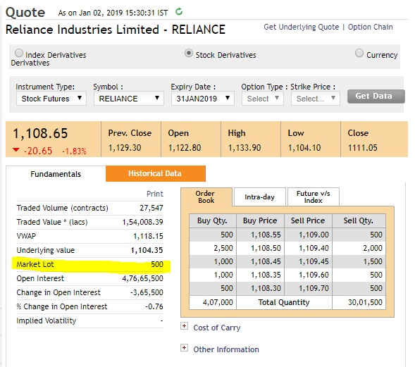
Task: Select the Future v/s Index tab
Action: [x=314, y=197]
